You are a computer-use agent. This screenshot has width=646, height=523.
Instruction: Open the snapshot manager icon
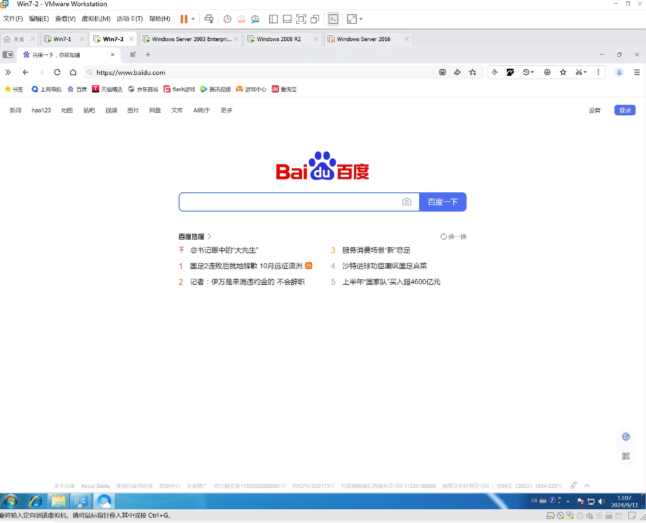click(255, 19)
